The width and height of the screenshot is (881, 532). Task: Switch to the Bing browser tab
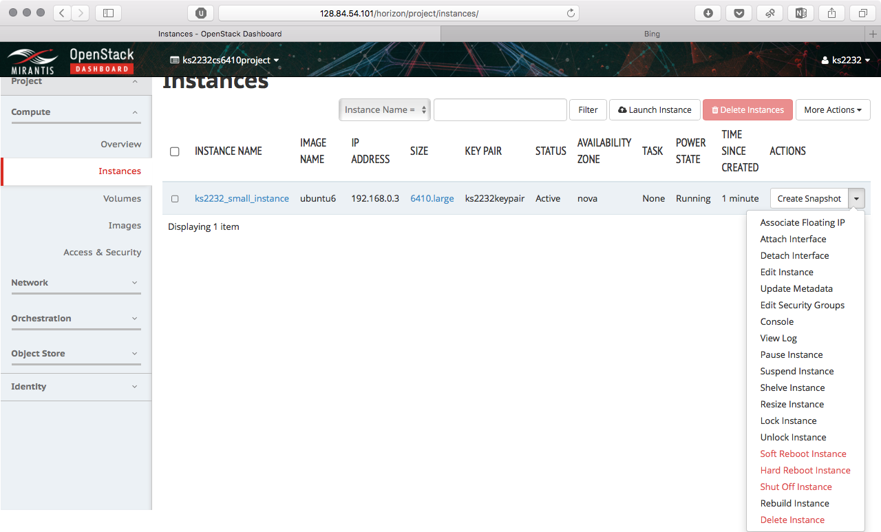(651, 34)
